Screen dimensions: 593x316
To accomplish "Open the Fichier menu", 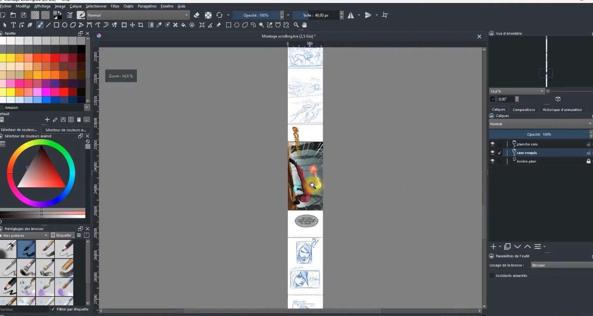I will (x=6, y=6).
